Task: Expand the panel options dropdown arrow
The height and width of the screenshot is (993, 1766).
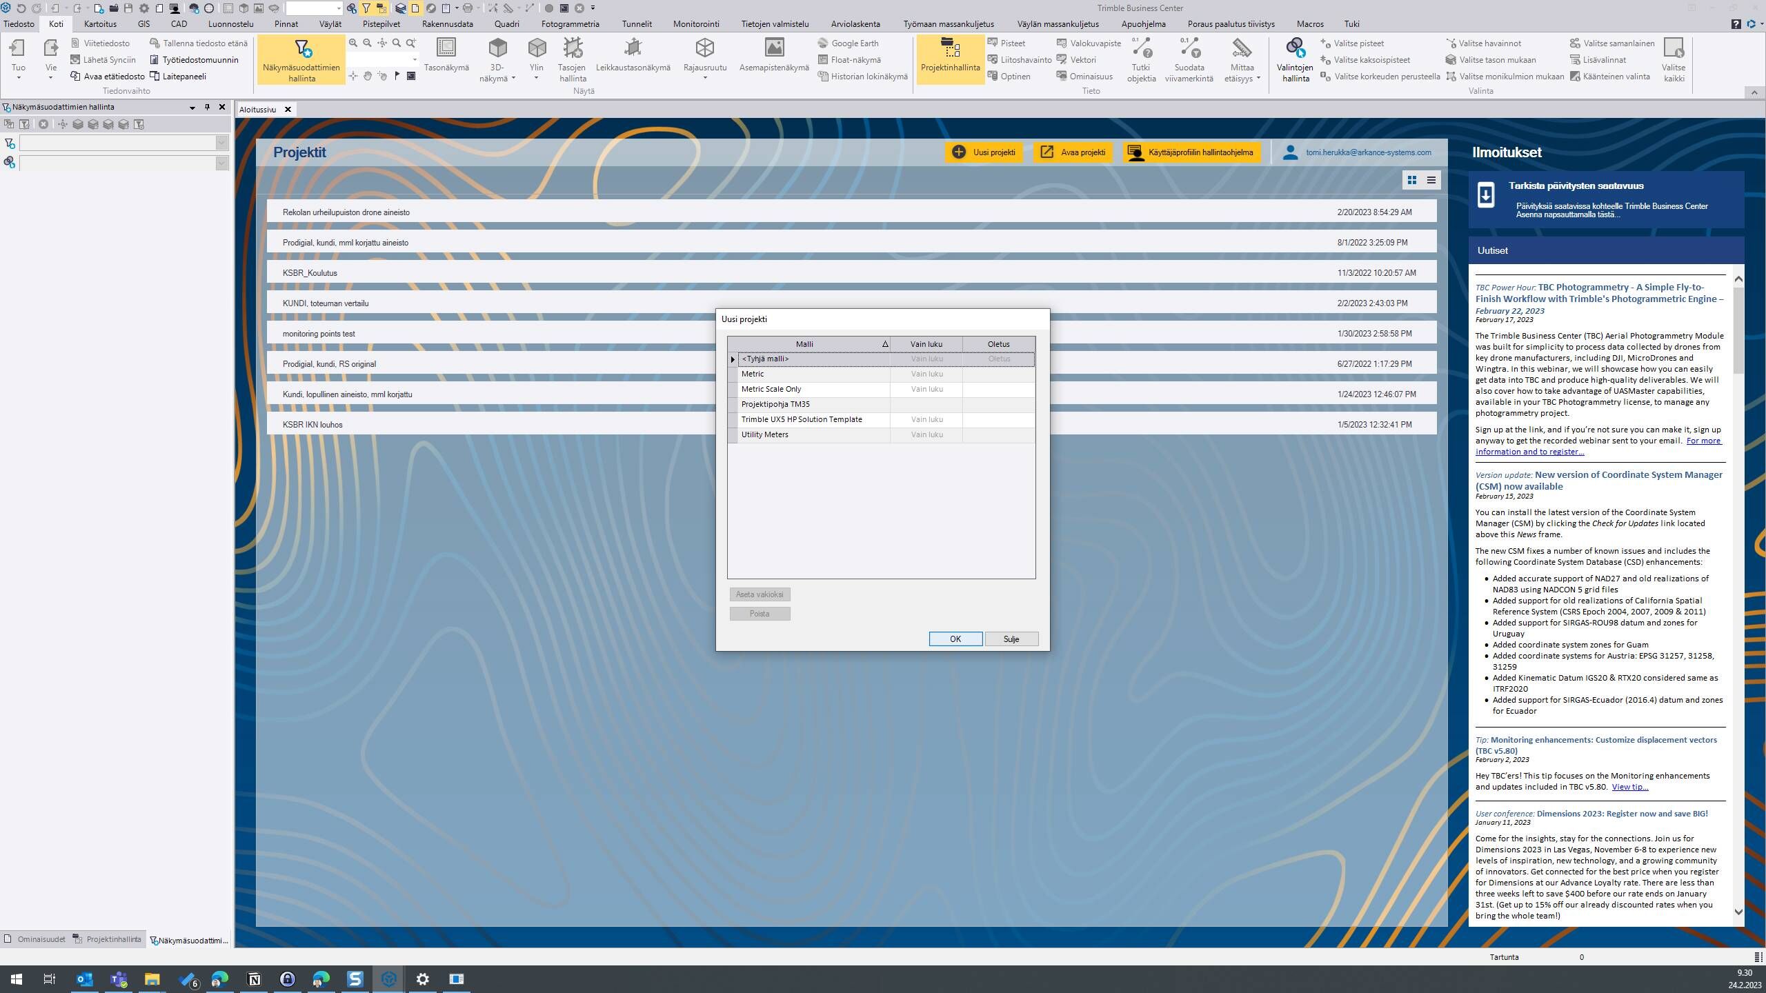Action: [x=192, y=108]
